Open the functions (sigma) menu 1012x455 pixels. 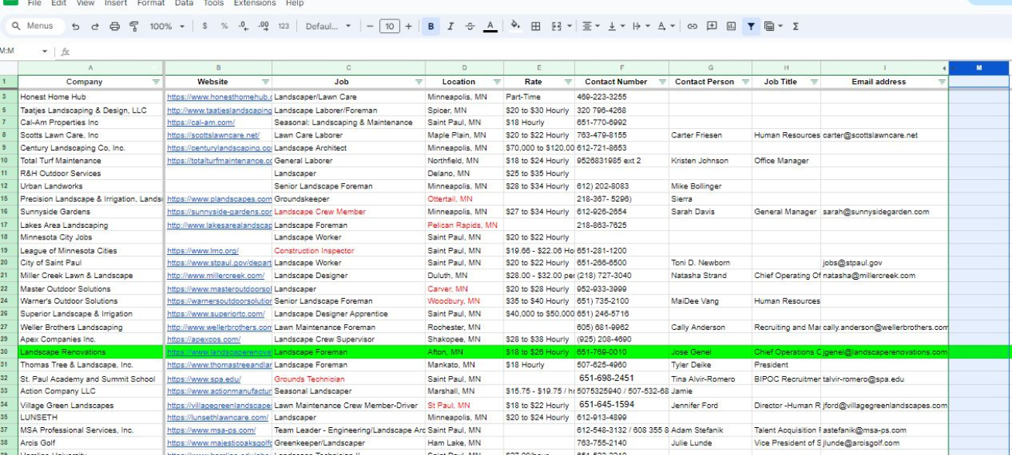point(795,26)
